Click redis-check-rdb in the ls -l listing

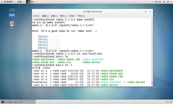point(112,76)
